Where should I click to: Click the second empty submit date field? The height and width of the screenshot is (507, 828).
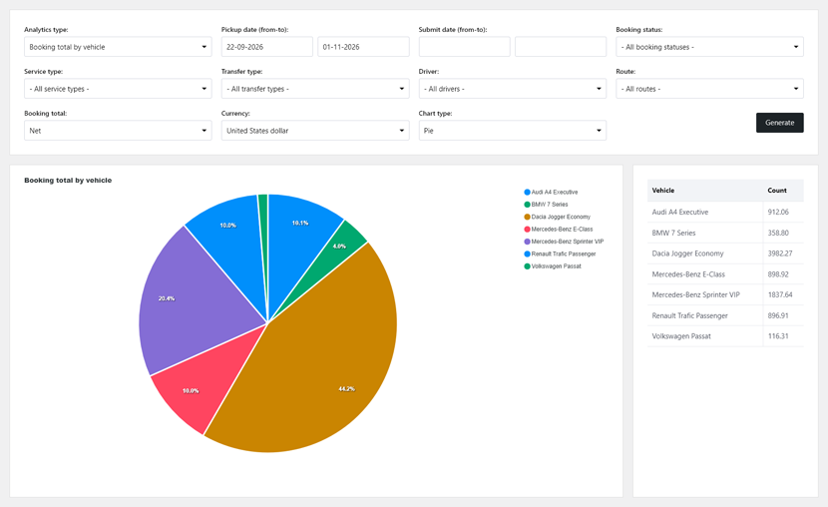pyautogui.click(x=561, y=47)
